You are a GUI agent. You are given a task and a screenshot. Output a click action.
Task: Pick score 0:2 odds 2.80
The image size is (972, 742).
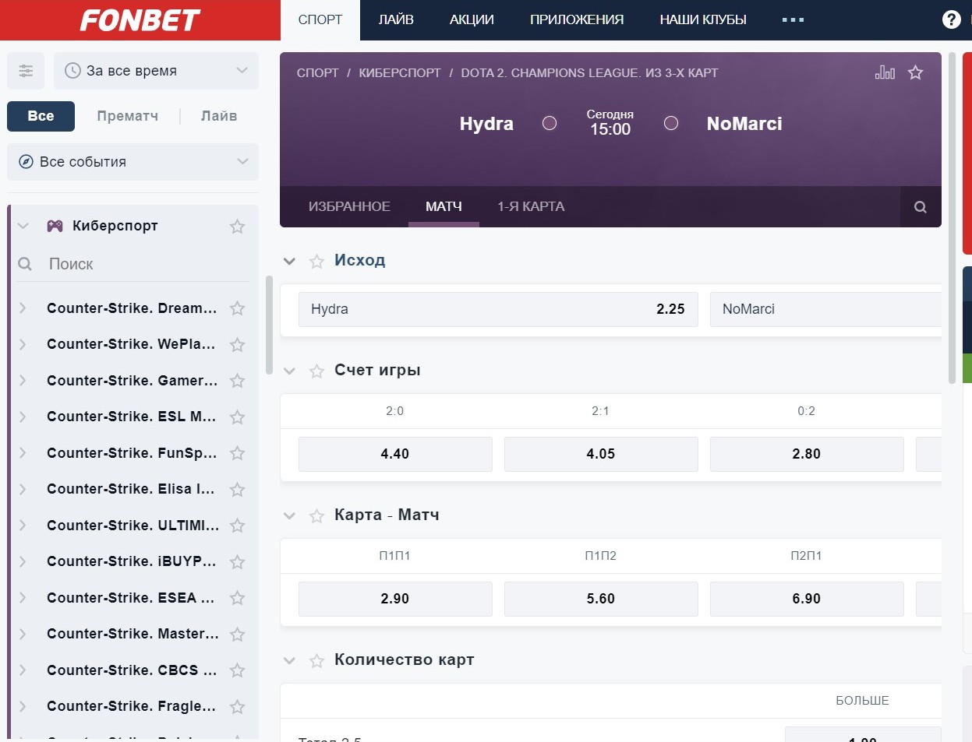(807, 454)
